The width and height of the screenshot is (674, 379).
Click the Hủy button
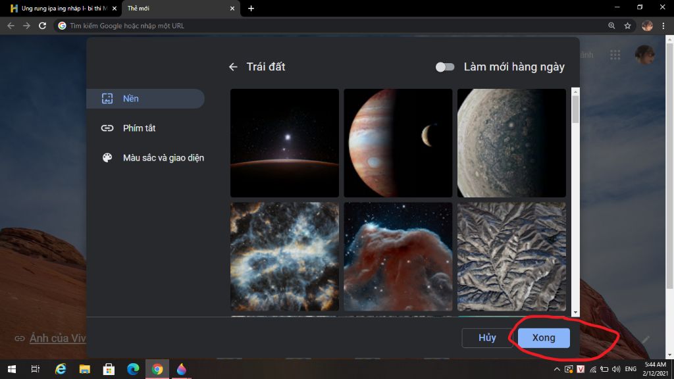click(487, 338)
